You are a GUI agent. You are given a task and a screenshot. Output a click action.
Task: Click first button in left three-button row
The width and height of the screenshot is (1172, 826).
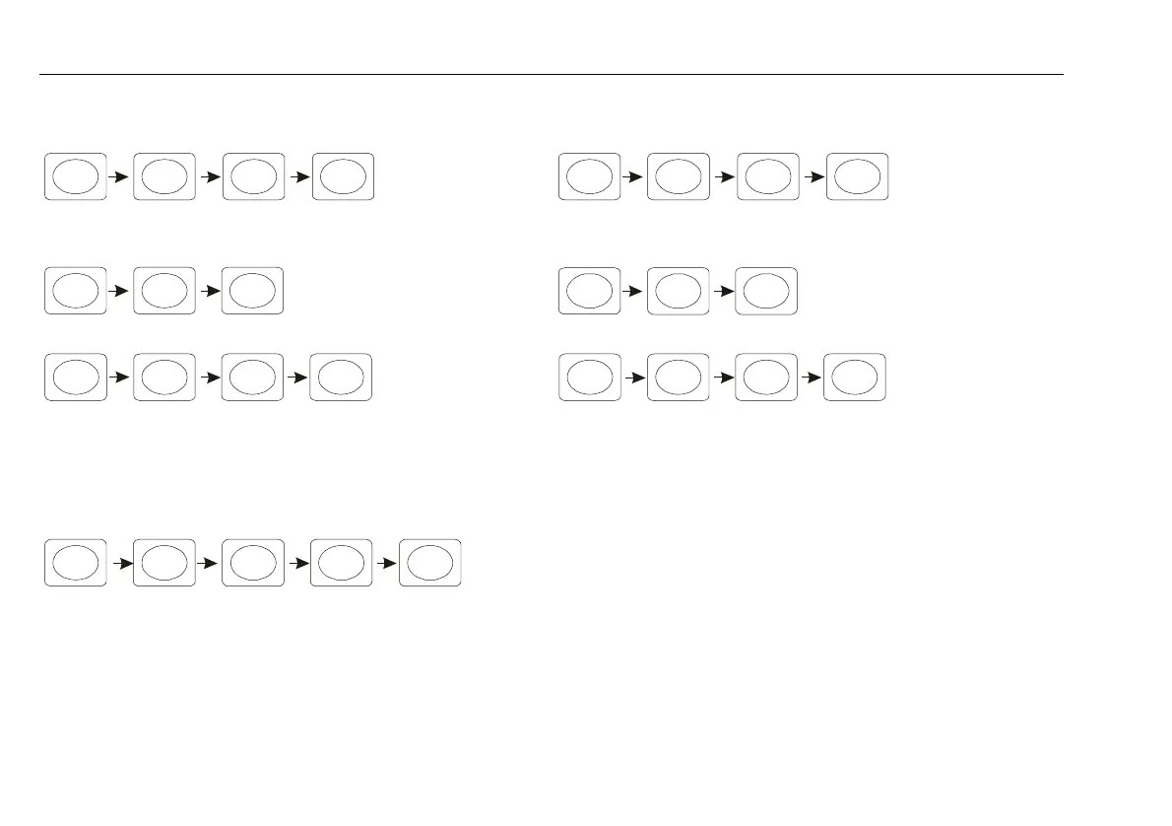(75, 291)
